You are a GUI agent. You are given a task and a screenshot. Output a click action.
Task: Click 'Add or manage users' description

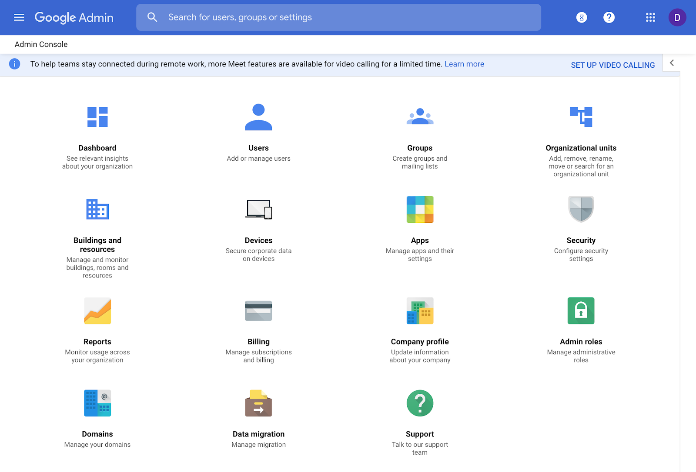(x=258, y=158)
